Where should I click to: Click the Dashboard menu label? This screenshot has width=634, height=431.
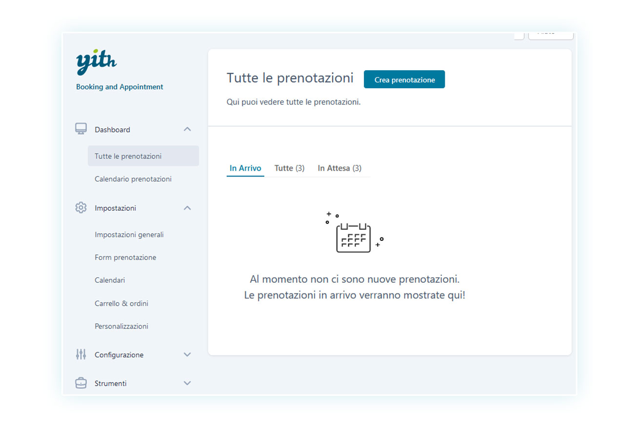[112, 130]
